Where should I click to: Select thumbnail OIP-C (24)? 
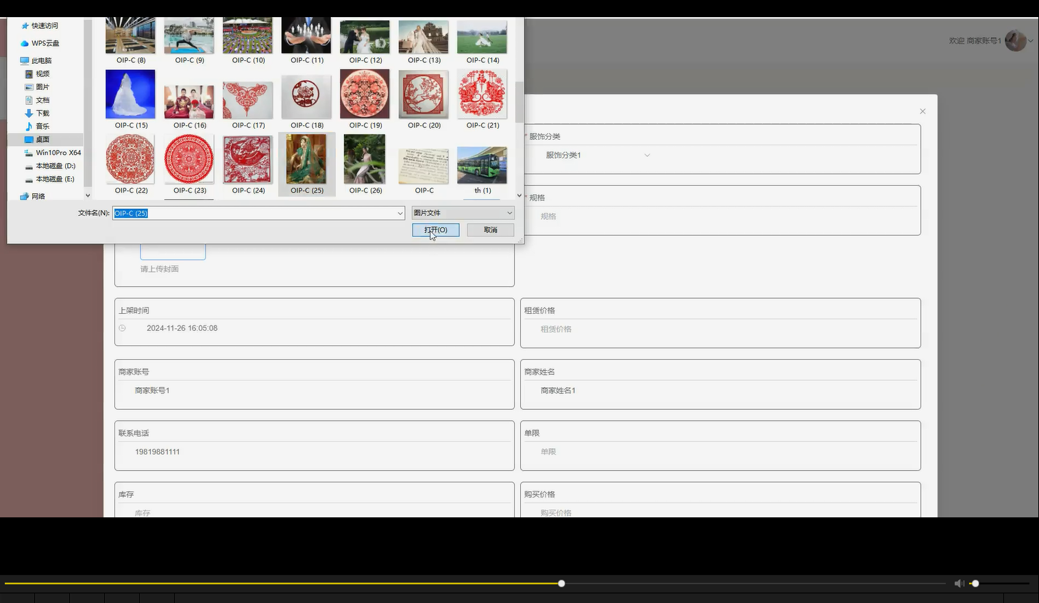pyautogui.click(x=248, y=164)
